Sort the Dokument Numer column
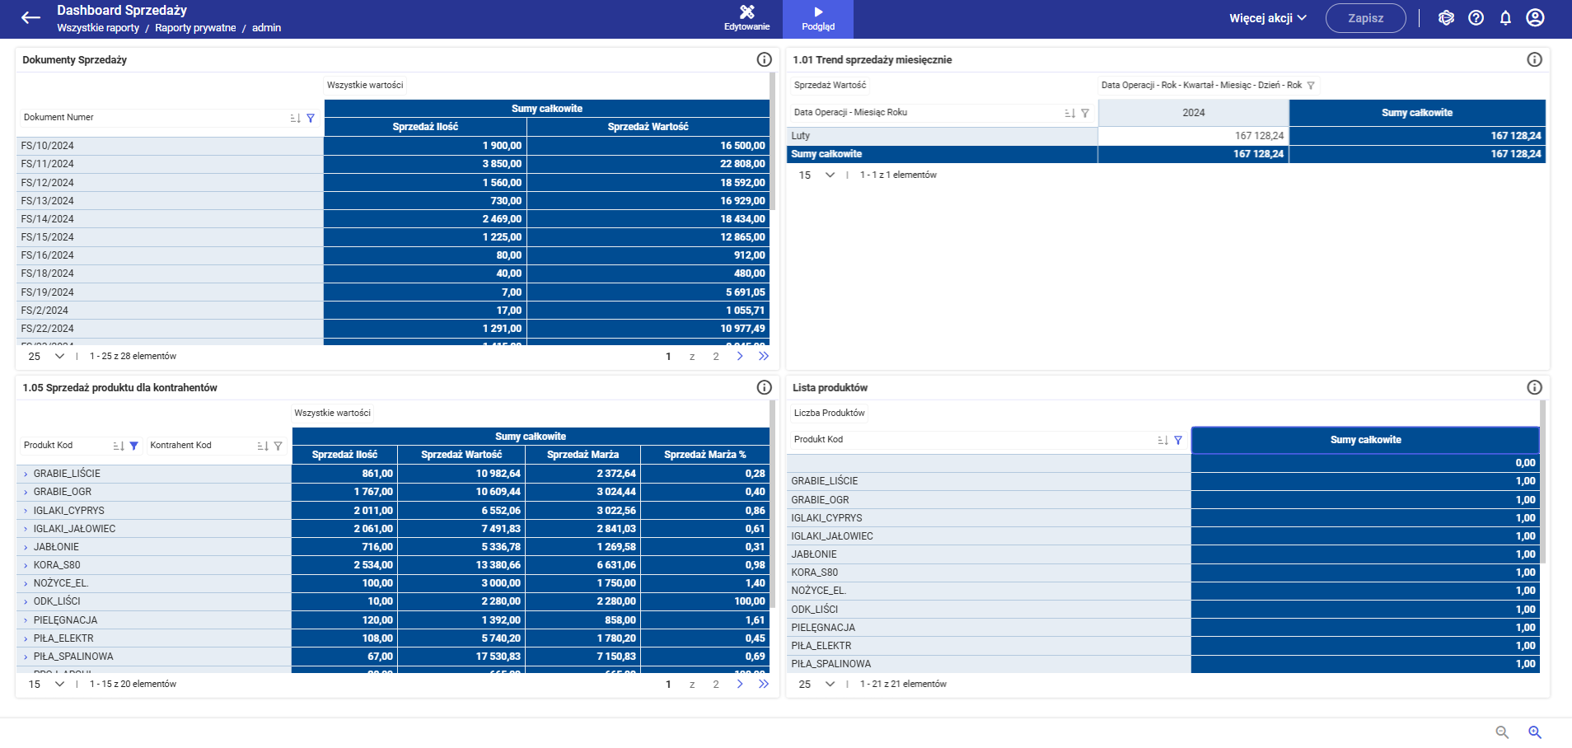1572x748 pixels. (x=295, y=119)
